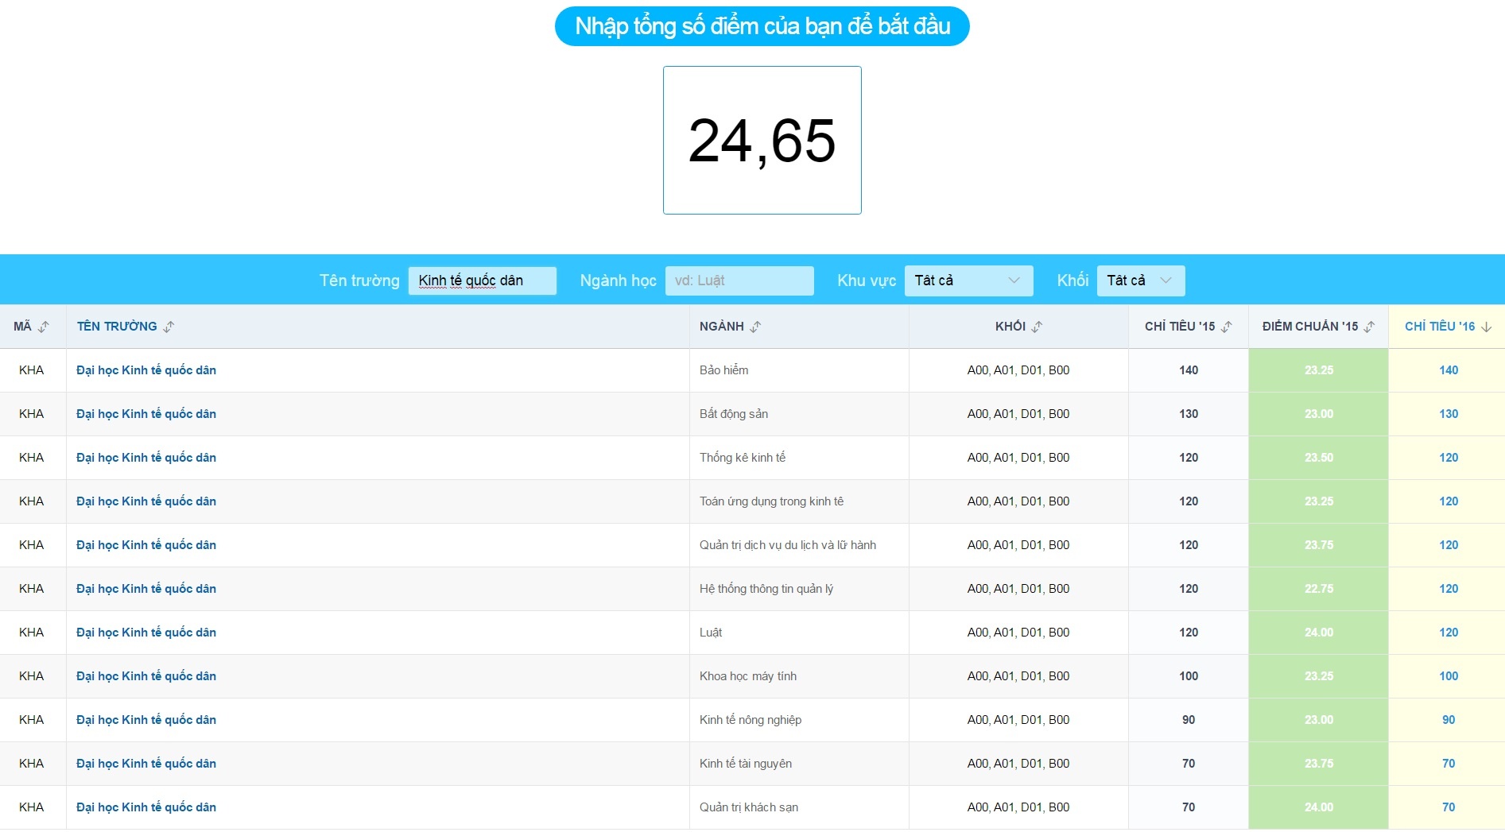
Task: Focus the Ngành học input field
Action: click(x=739, y=281)
